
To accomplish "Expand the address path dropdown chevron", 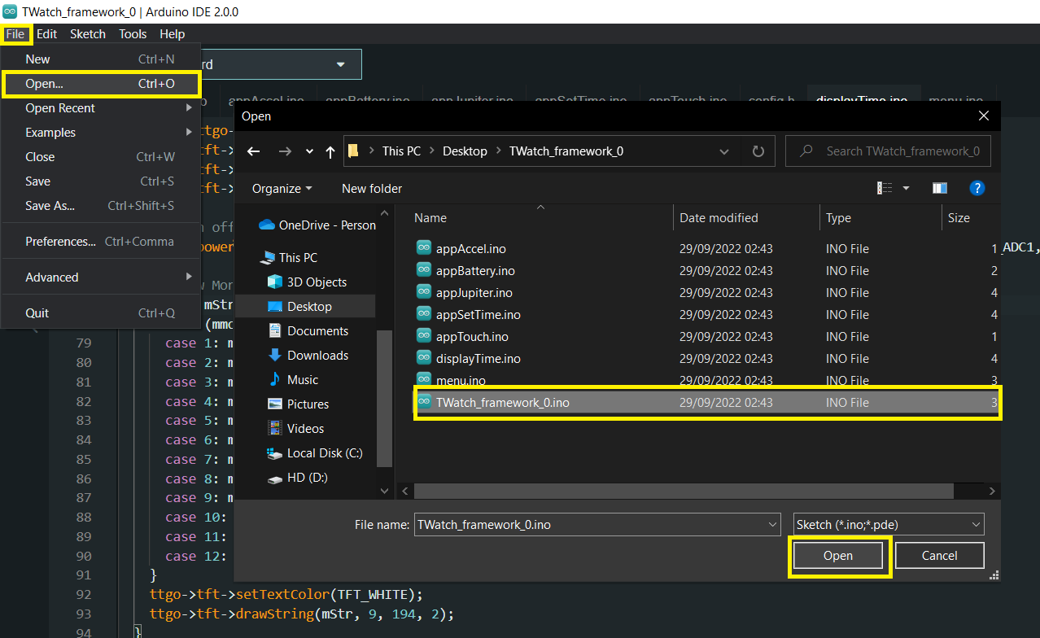I will tap(724, 151).
